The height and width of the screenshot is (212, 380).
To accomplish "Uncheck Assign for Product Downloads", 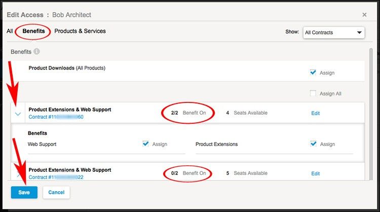I will (313, 73).
